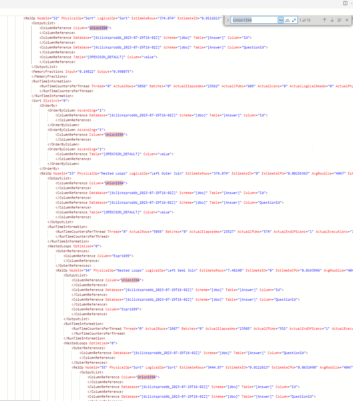Enable regular expression search with ".*" toggle

pos(294,20)
